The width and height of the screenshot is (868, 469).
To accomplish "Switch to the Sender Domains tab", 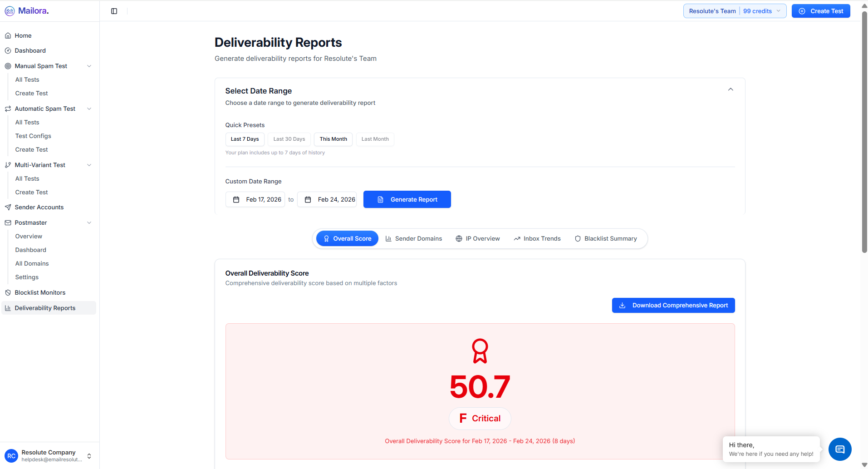I will tap(413, 238).
